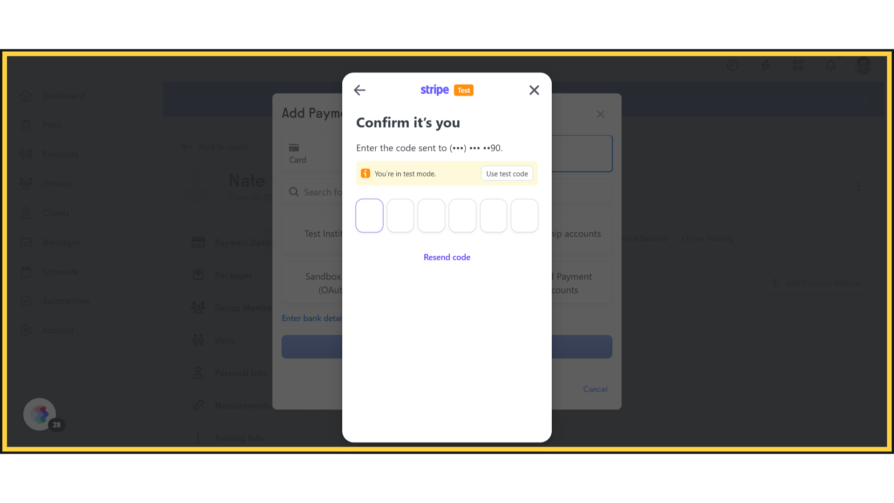Screen dimensions: 894x503
Task: Click the first OTP input field
Action: (369, 215)
